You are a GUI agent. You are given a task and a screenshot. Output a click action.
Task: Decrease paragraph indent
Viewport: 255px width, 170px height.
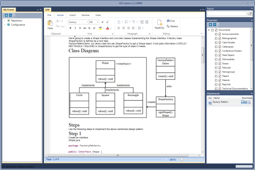coord(142,22)
